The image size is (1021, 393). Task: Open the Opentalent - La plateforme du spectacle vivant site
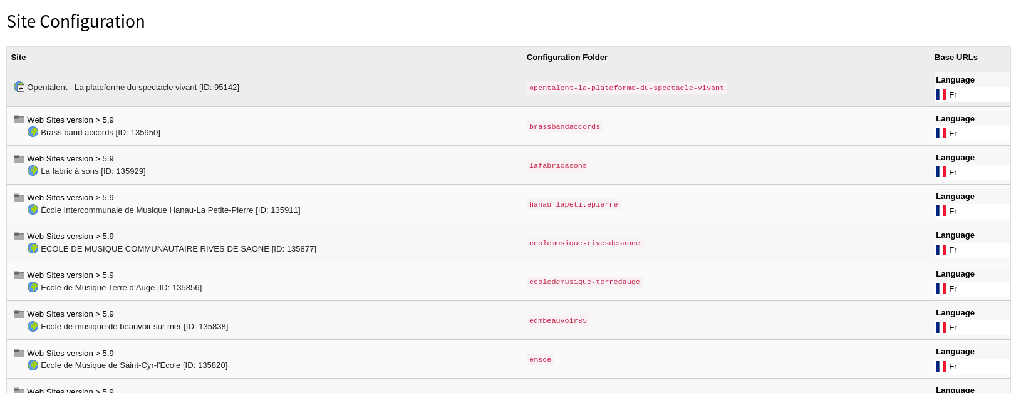[133, 88]
